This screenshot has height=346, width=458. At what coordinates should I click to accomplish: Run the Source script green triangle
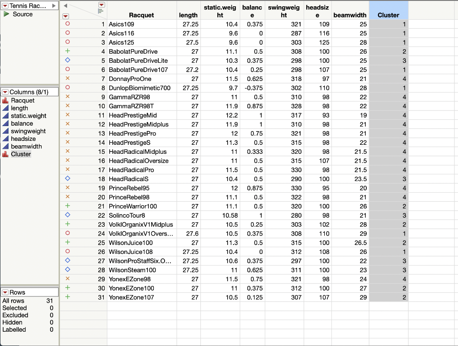pyautogui.click(x=6, y=14)
